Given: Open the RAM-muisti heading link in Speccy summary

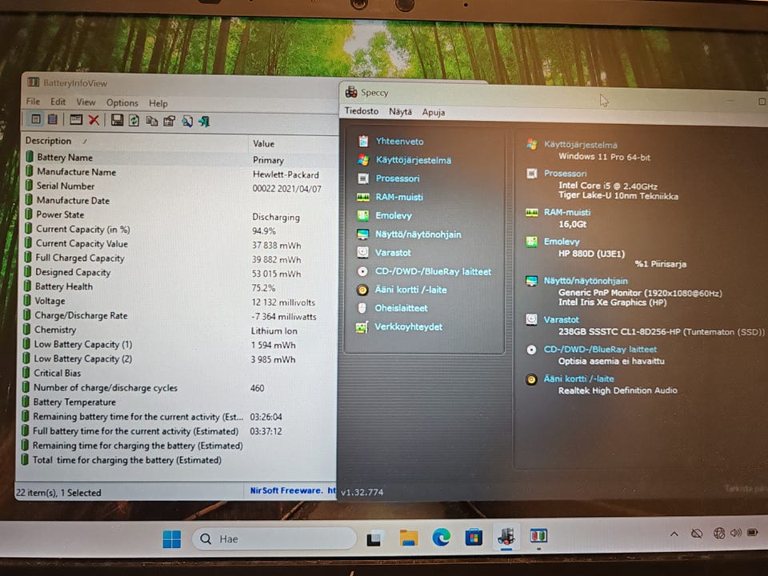Looking at the screenshot, I should pyautogui.click(x=567, y=212).
